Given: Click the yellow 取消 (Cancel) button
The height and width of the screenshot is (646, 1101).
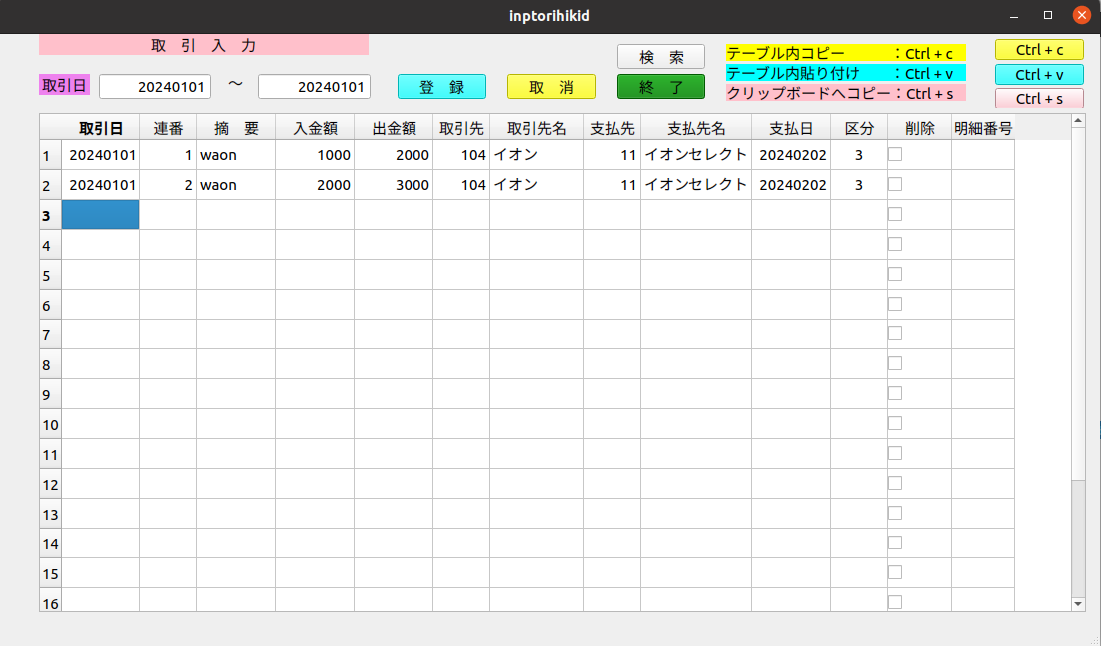Looking at the screenshot, I should (x=551, y=87).
